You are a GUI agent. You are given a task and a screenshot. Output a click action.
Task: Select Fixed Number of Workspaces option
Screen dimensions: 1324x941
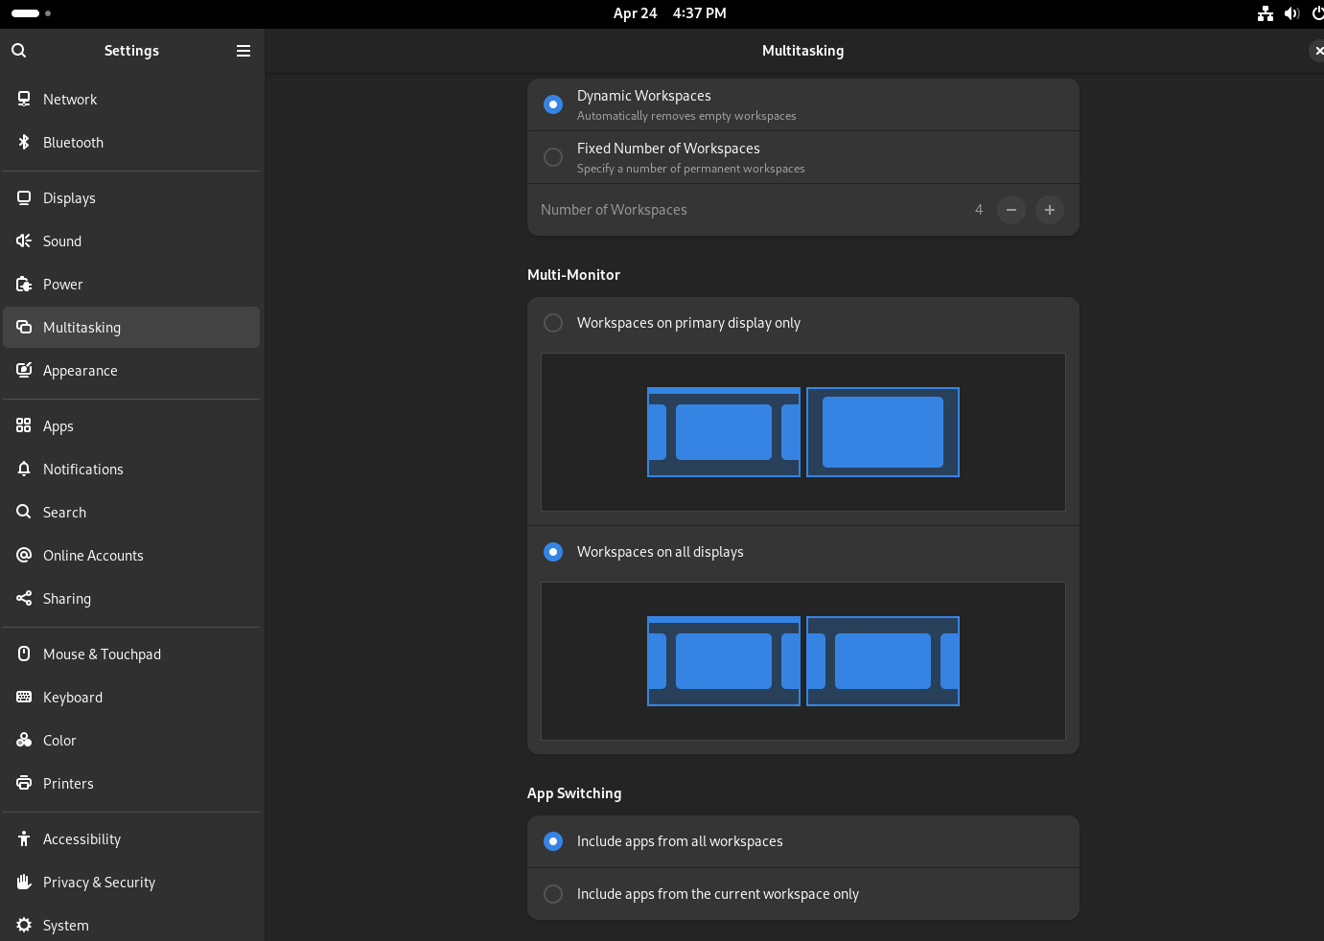[x=553, y=157]
